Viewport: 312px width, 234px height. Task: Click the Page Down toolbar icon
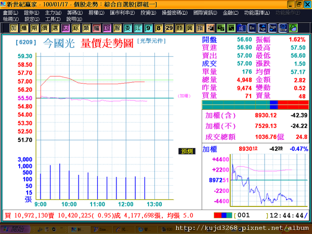point(272,28)
